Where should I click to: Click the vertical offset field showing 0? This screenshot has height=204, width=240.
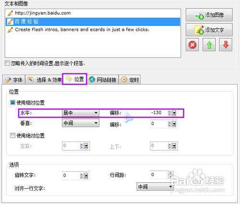(x=159, y=124)
